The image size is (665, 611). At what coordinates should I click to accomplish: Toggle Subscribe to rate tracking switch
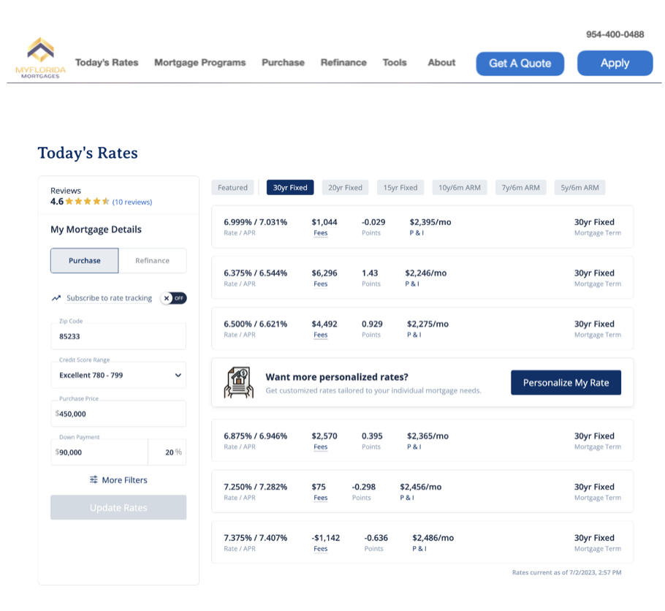[x=173, y=298]
